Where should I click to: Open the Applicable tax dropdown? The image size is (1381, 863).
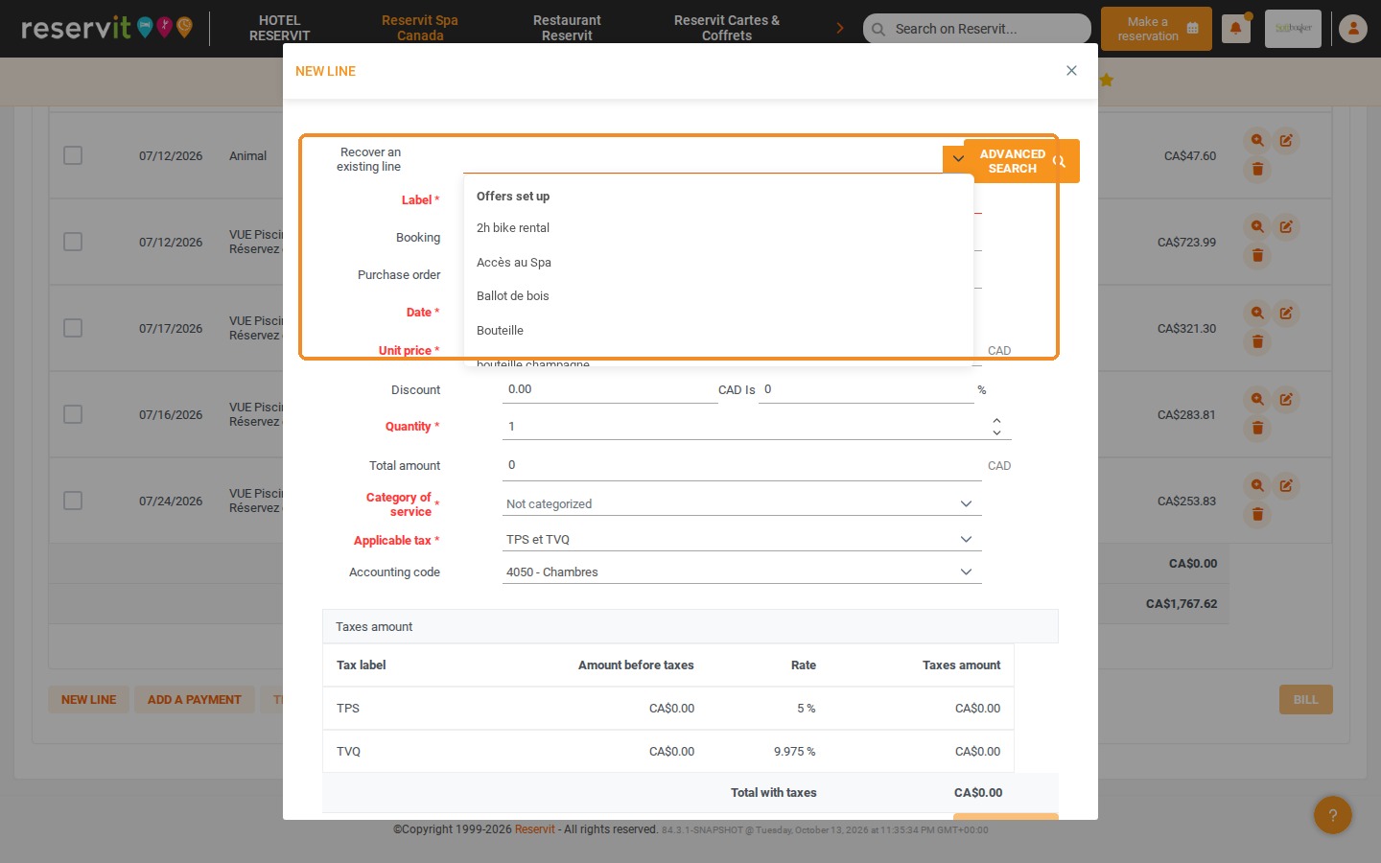741,540
